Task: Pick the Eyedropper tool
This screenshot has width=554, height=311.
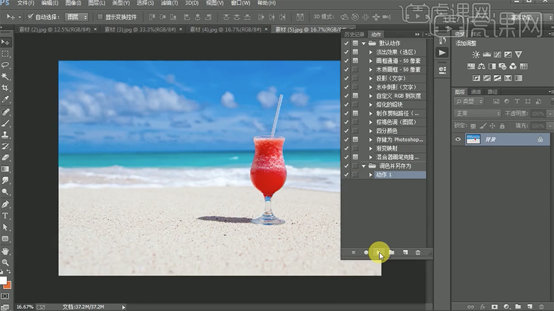Action: 5,100
